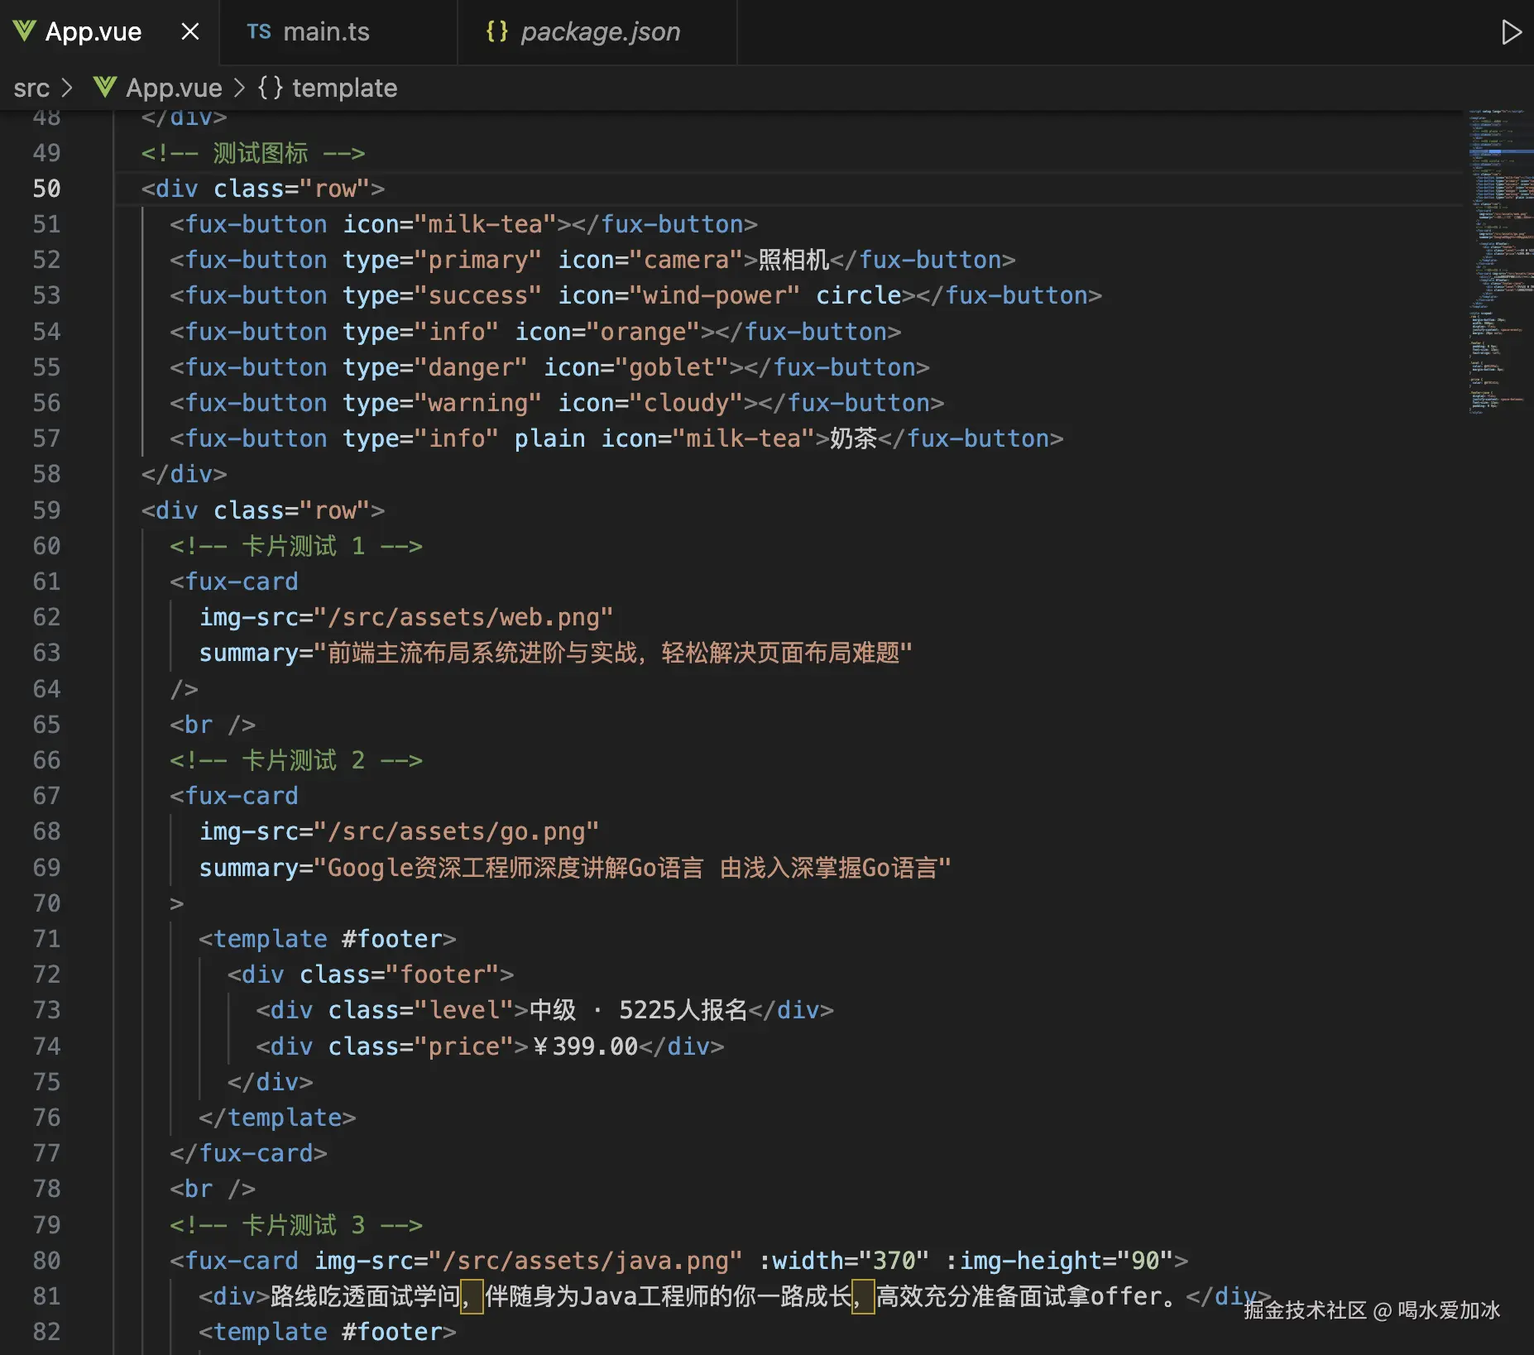This screenshot has width=1534, height=1355.
Task: Place cursor on the "danger" type value
Action: [471, 367]
